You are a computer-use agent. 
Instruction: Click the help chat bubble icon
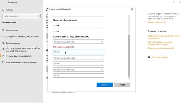[149, 57]
